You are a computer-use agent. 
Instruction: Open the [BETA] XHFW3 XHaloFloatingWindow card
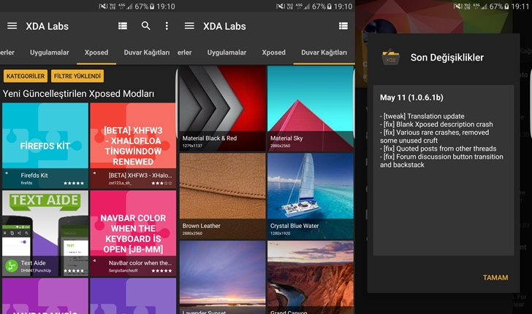133,146
